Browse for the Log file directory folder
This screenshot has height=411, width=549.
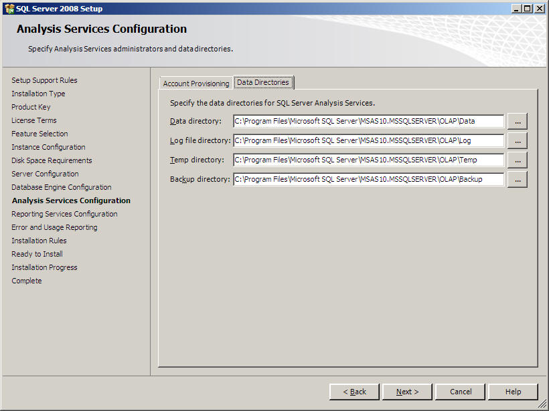pyautogui.click(x=518, y=140)
